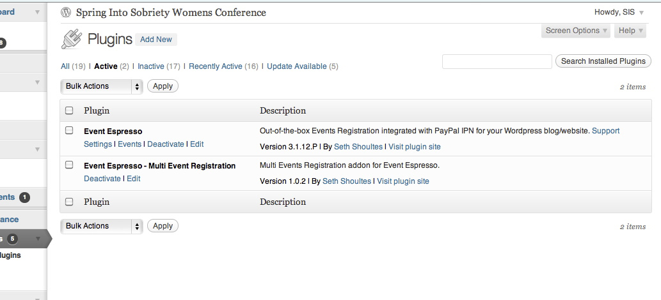The height and width of the screenshot is (300, 661).
Task: Open the Event Espresso Settings link
Action: (x=98, y=144)
